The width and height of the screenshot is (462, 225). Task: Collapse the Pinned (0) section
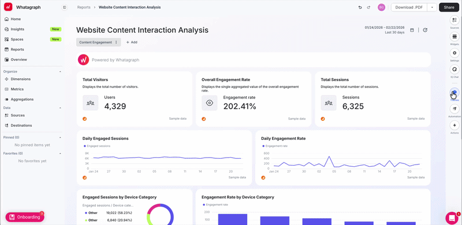(60, 137)
